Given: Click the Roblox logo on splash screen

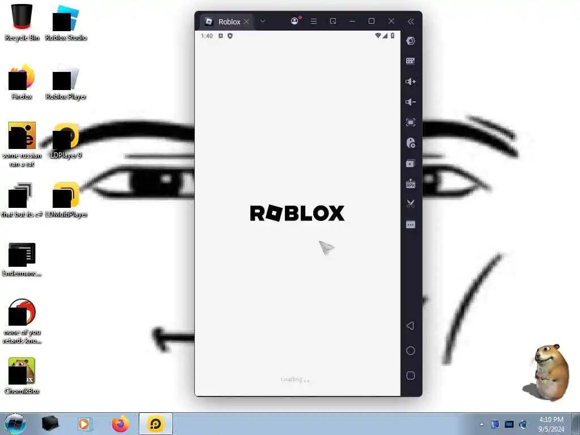Looking at the screenshot, I should (297, 213).
